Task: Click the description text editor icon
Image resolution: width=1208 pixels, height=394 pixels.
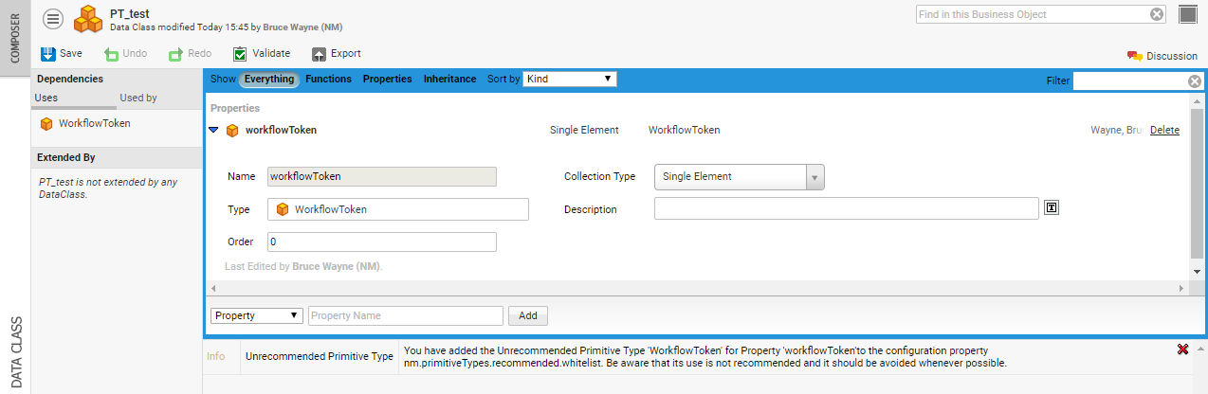Action: 1051,208
